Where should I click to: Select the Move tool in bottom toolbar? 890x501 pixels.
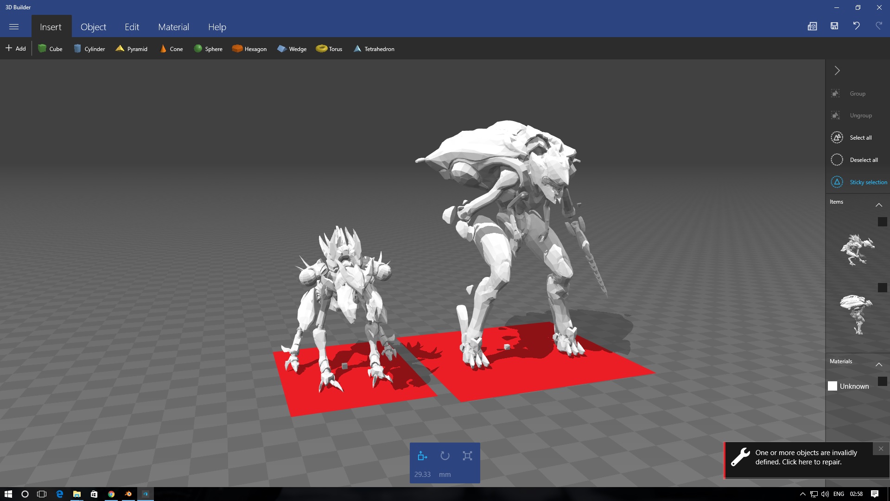coord(422,456)
